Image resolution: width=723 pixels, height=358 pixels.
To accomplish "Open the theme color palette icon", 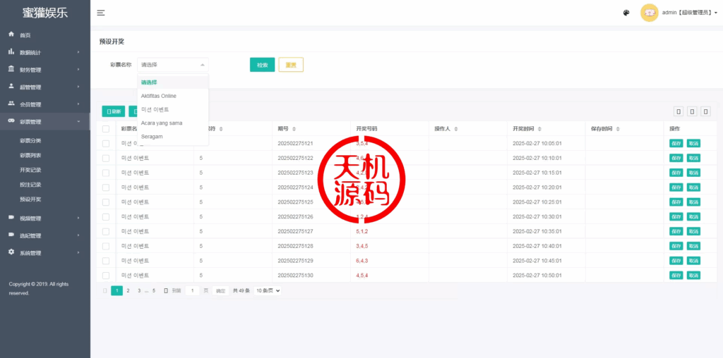I will 626,13.
